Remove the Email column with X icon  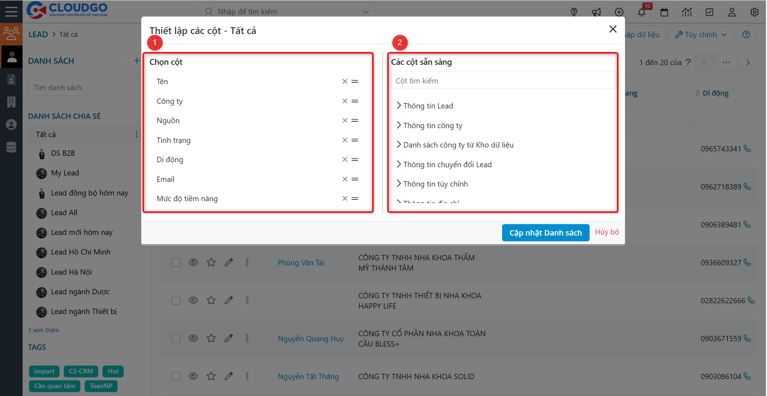click(345, 179)
